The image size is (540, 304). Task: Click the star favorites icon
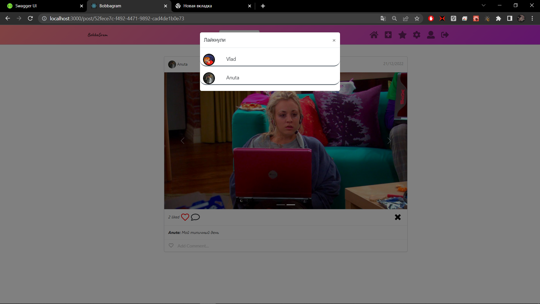tap(402, 35)
